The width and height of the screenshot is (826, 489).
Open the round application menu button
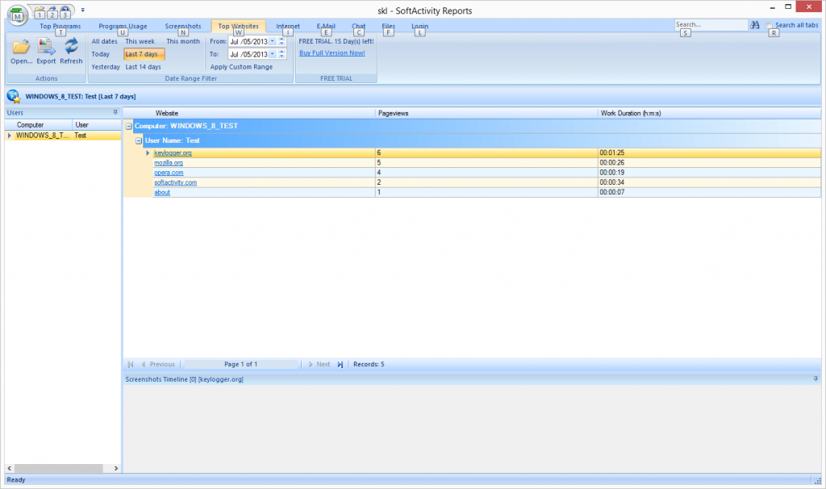[16, 14]
